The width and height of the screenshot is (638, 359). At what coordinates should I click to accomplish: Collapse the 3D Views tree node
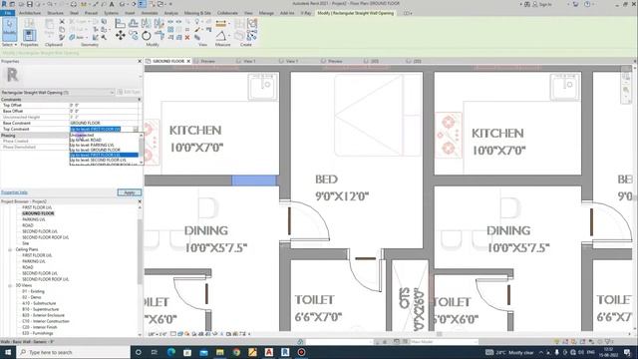(x=10, y=286)
